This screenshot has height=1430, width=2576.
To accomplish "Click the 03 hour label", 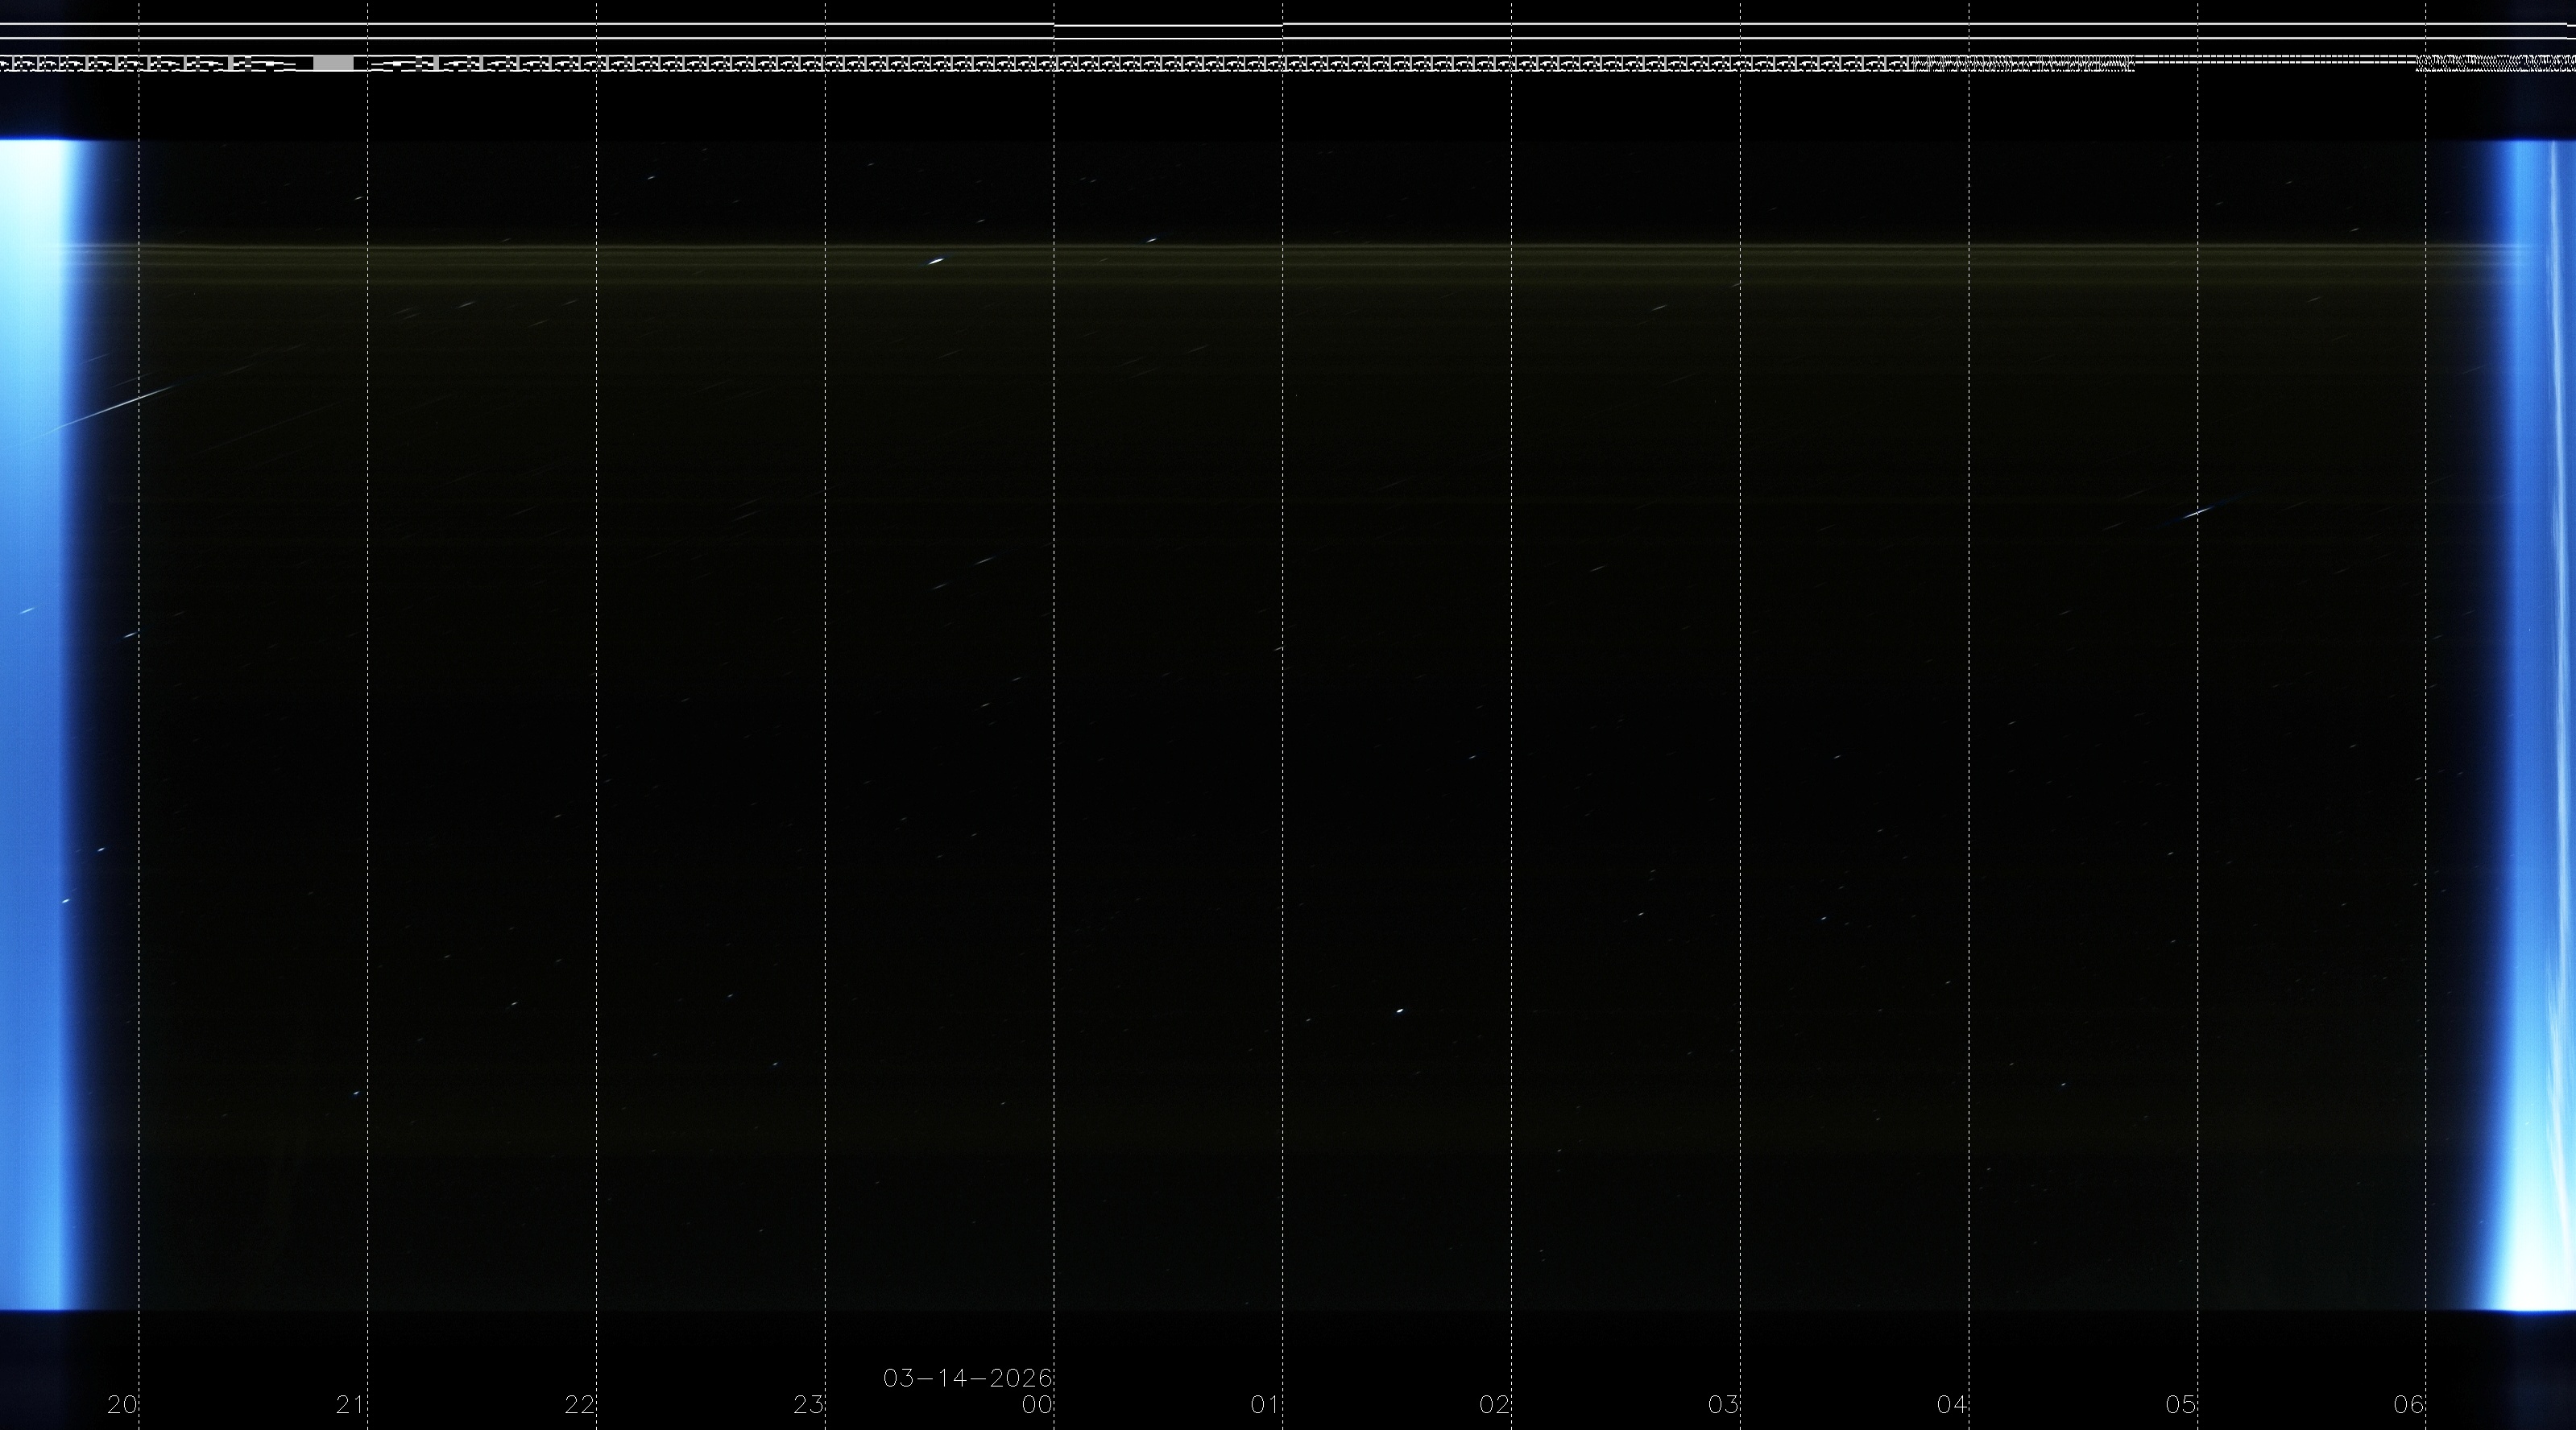I will (x=1723, y=1404).
